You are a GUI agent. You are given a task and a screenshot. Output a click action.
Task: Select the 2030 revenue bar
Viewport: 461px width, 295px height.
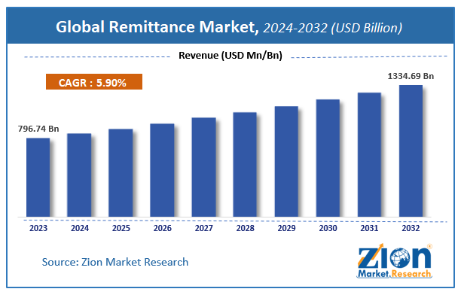(328, 158)
